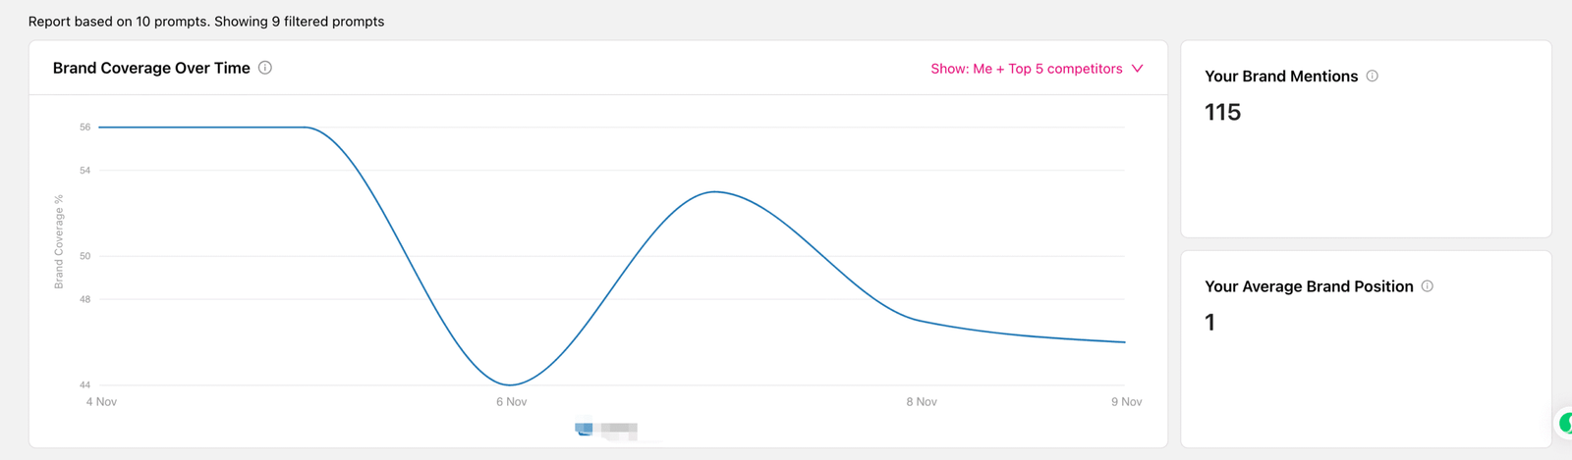Screen dimensions: 1572x460
Task: Select the '8 Nov' x-axis date label
Action: 922,402
